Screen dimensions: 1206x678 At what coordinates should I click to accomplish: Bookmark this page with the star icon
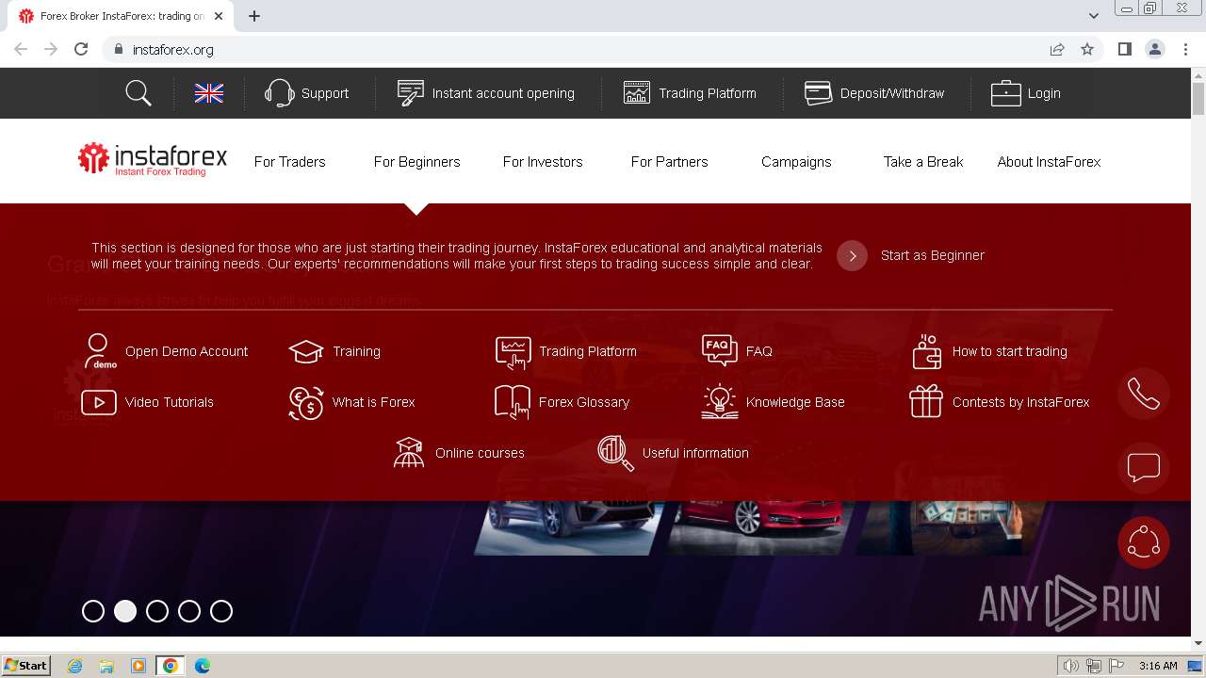point(1087,49)
